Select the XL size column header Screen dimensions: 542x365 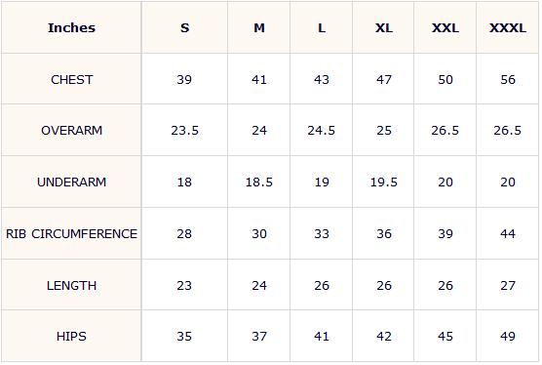[384, 27]
